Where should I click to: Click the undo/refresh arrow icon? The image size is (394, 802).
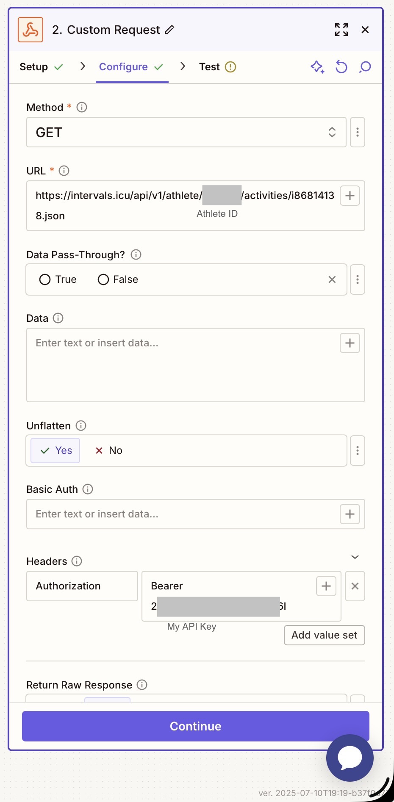pos(341,67)
